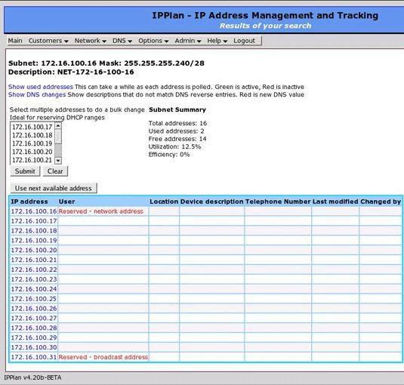Click Logout in the menu bar
Image resolution: width=404 pixels, height=385 pixels.
tap(244, 41)
